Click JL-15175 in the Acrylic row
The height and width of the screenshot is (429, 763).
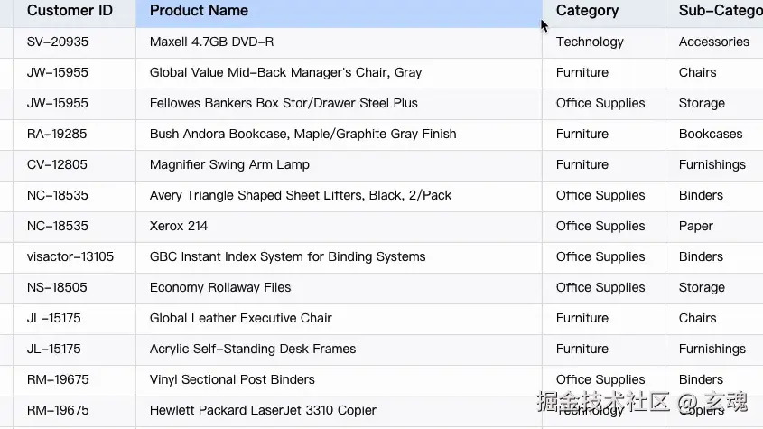tap(74, 350)
